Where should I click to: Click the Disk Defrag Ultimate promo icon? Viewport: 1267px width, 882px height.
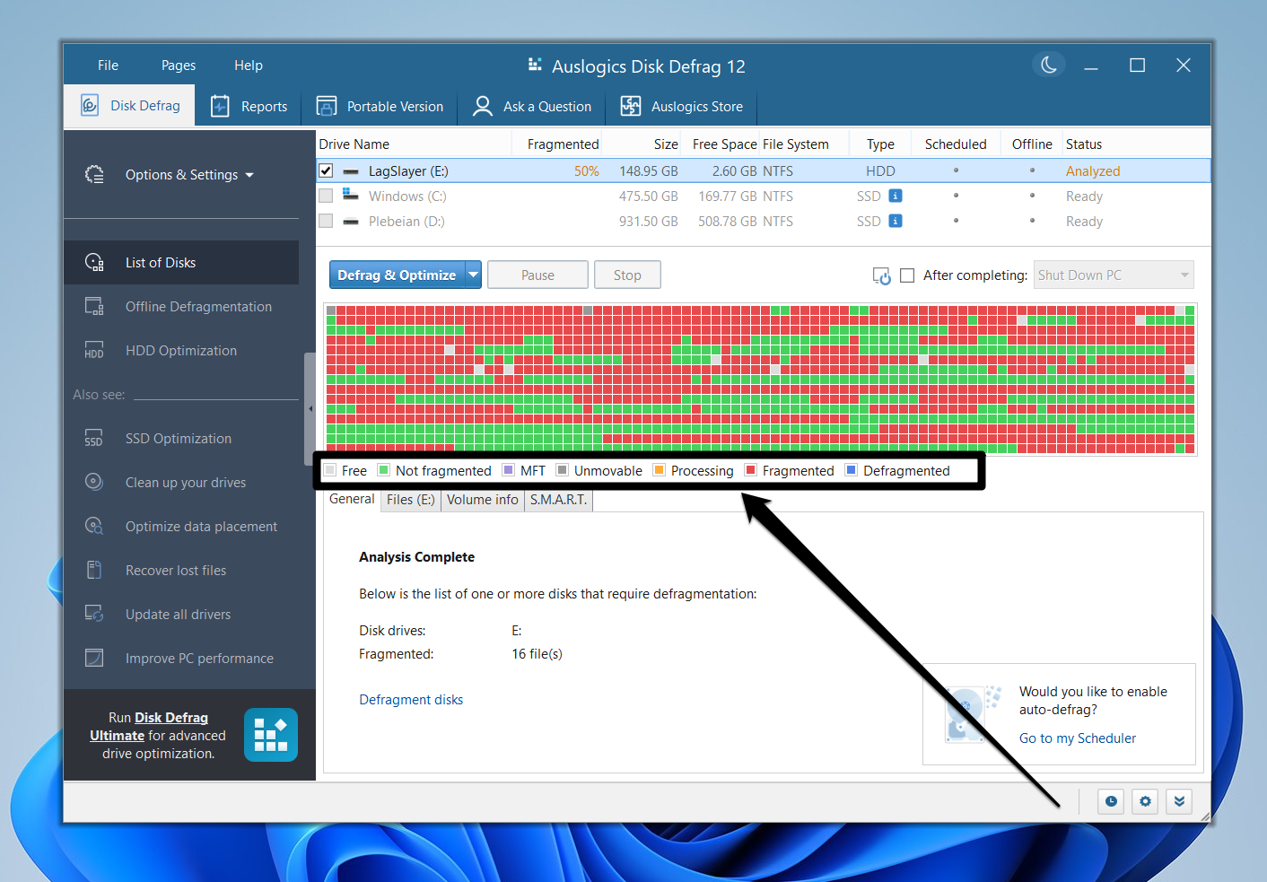point(270,735)
